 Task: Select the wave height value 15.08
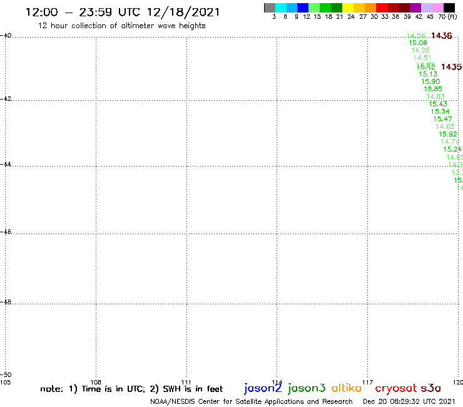pos(418,43)
